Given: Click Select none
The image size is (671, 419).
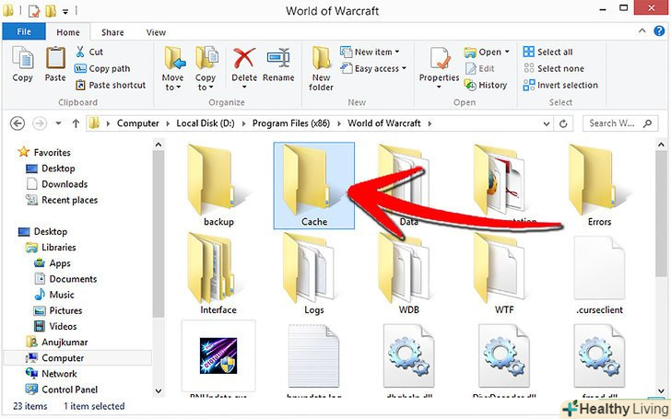Looking at the screenshot, I should (553, 68).
